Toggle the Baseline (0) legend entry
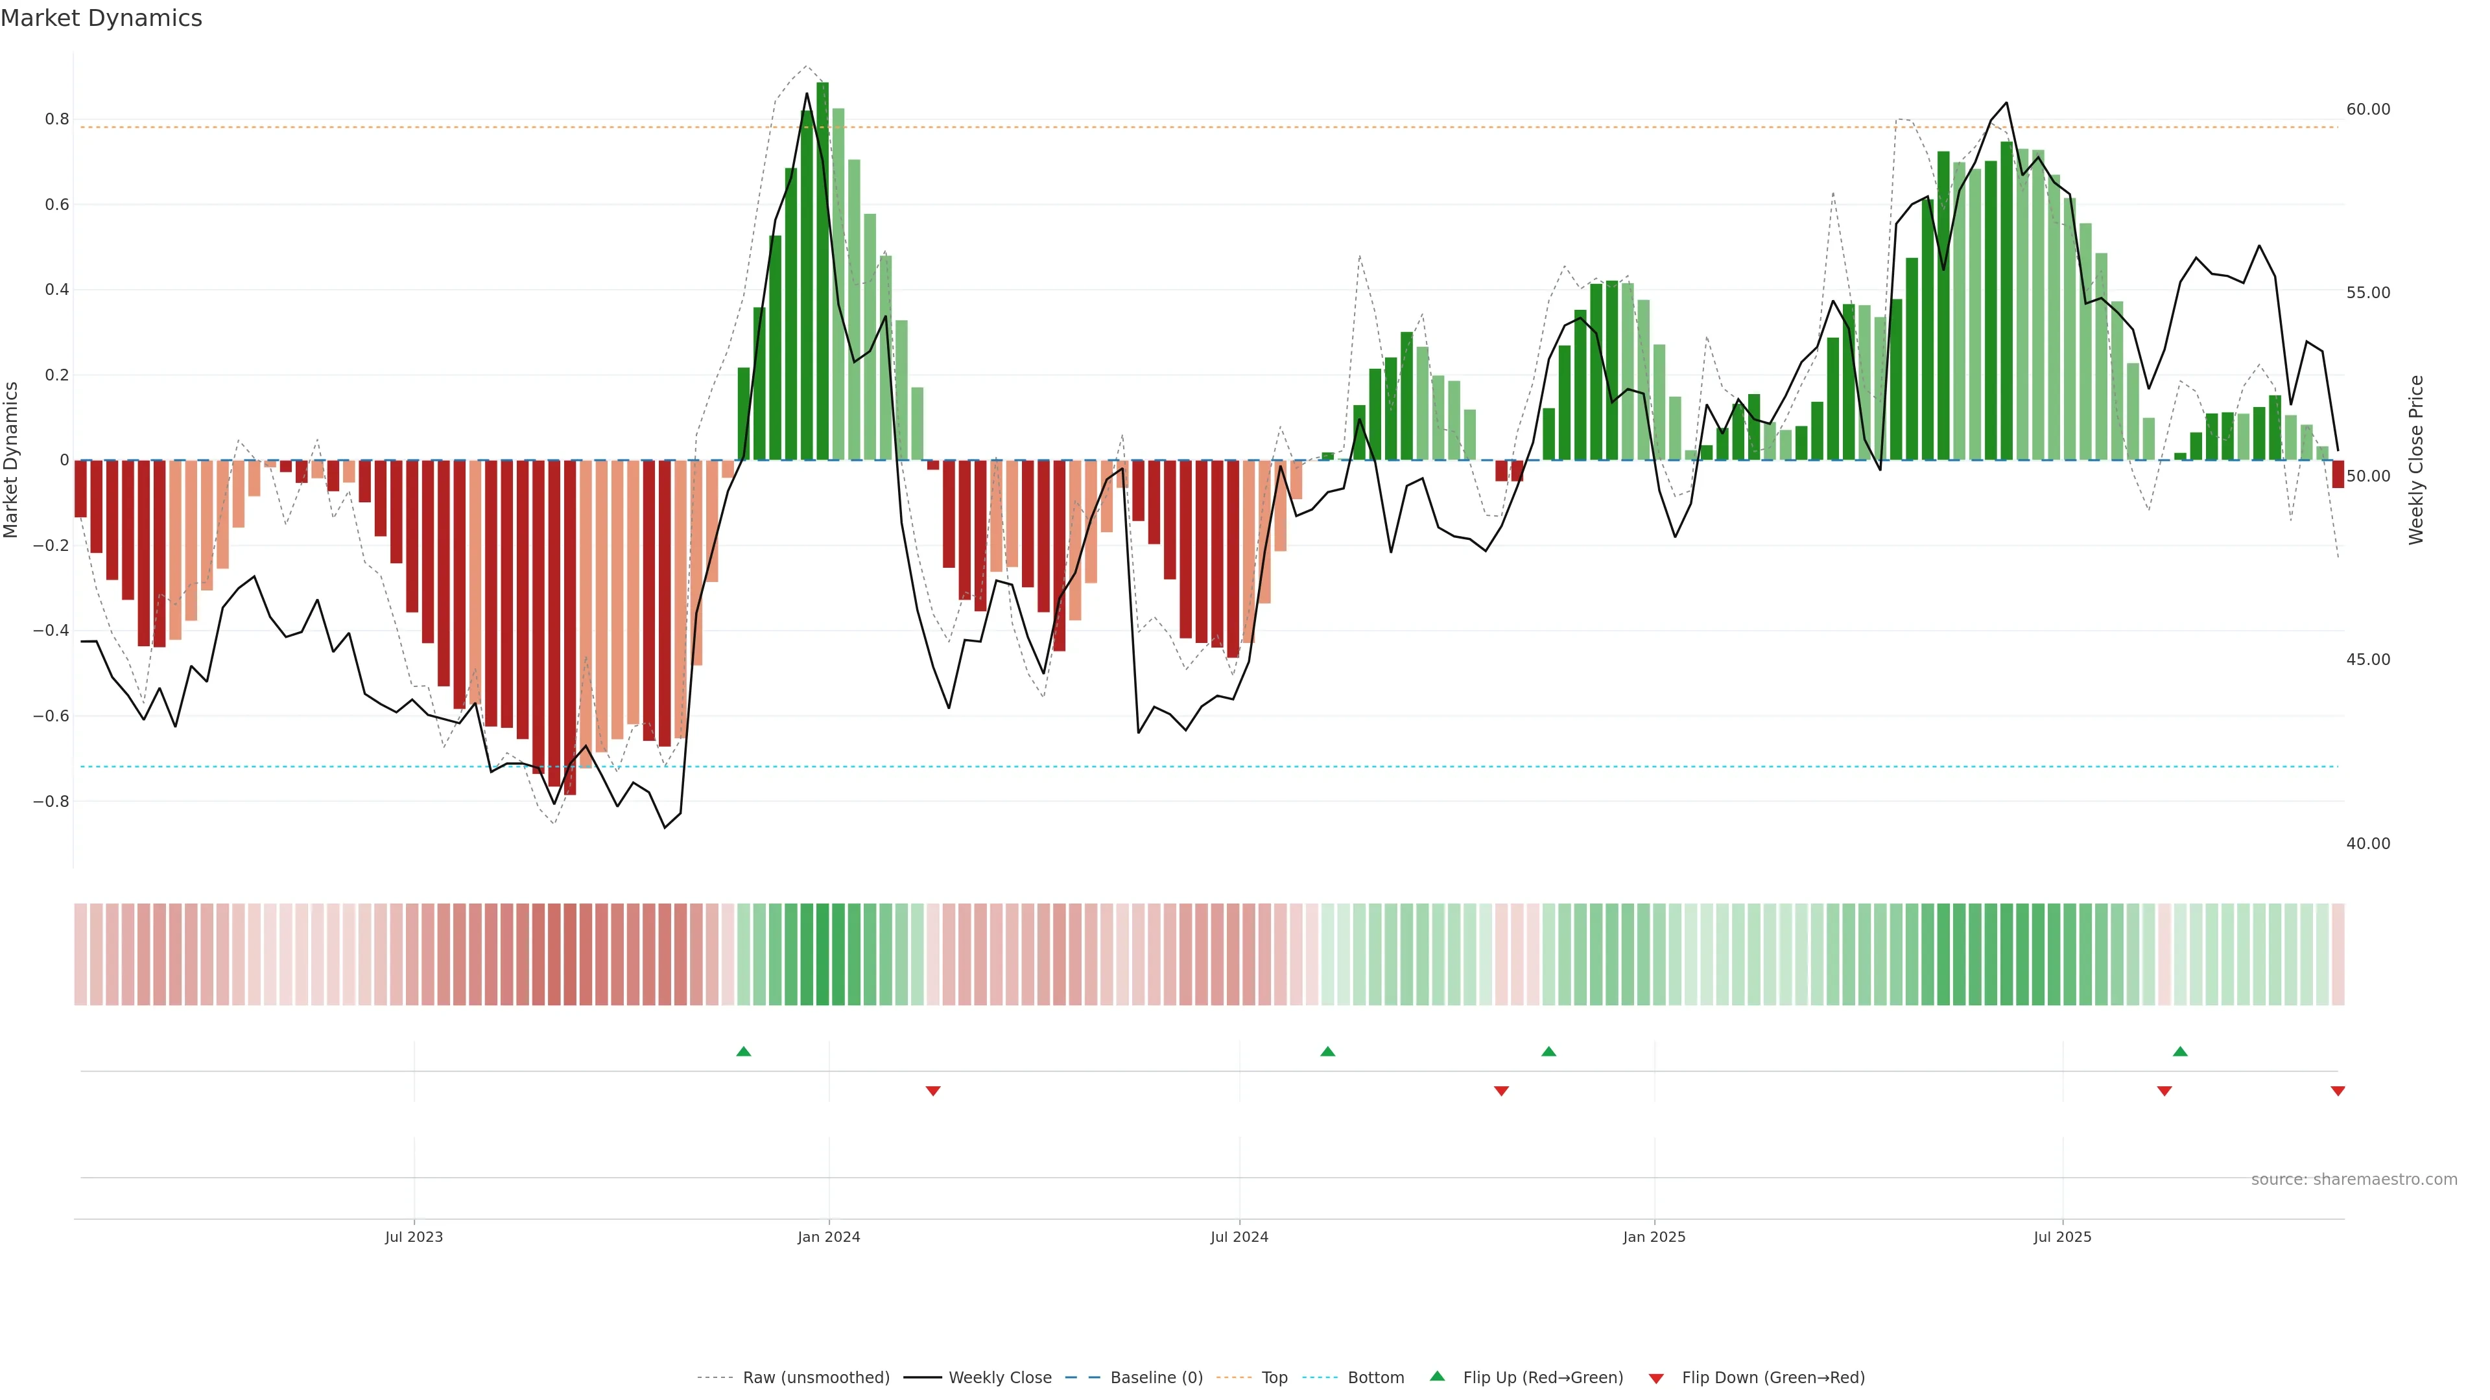Image resolution: width=2490 pixels, height=1400 pixels. coord(1156,1378)
